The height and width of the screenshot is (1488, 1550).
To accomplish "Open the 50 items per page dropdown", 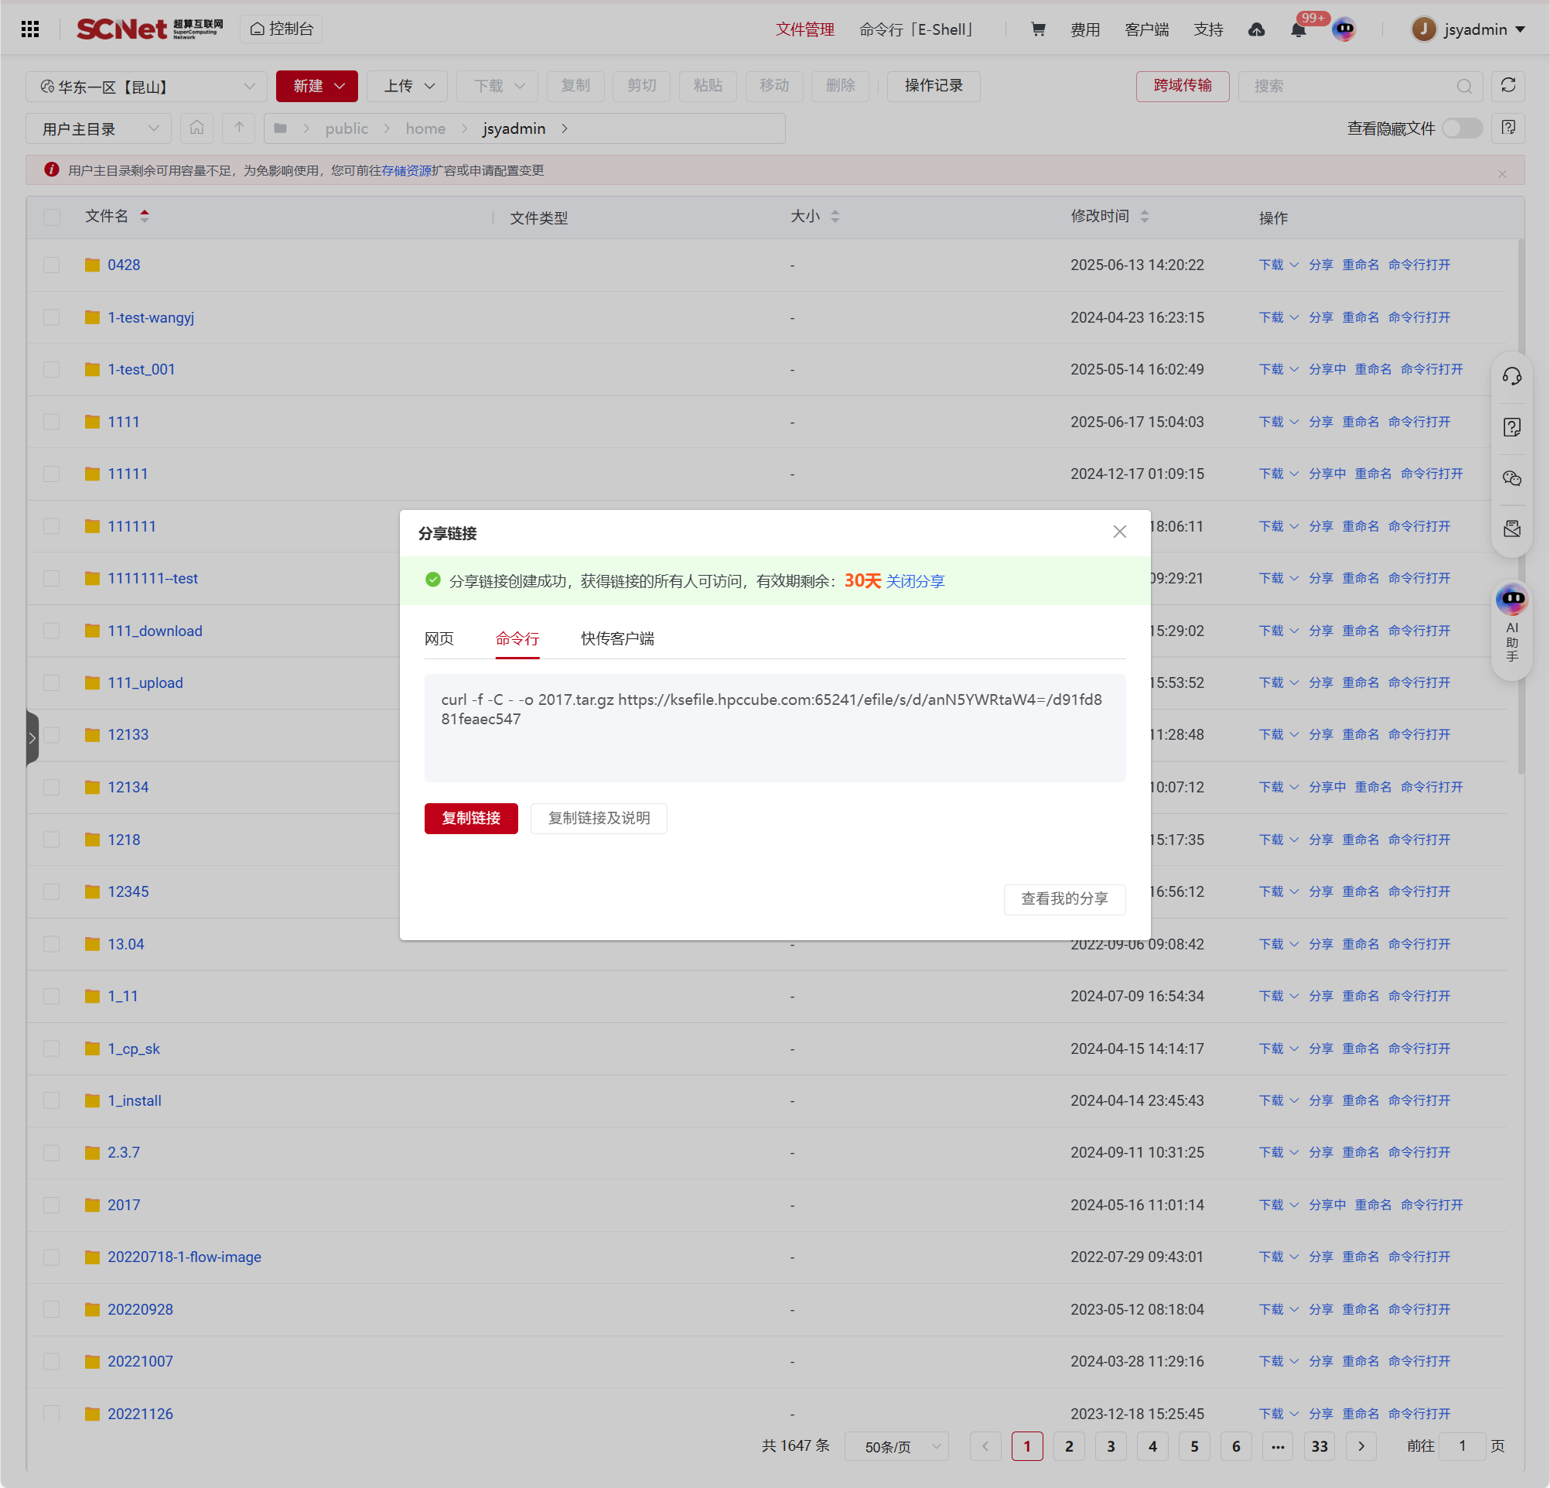I will pyautogui.click(x=896, y=1446).
